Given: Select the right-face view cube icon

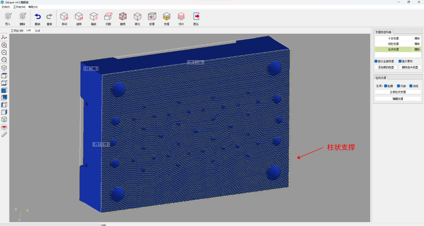Looking at the screenshot, I should [x=4, y=112].
